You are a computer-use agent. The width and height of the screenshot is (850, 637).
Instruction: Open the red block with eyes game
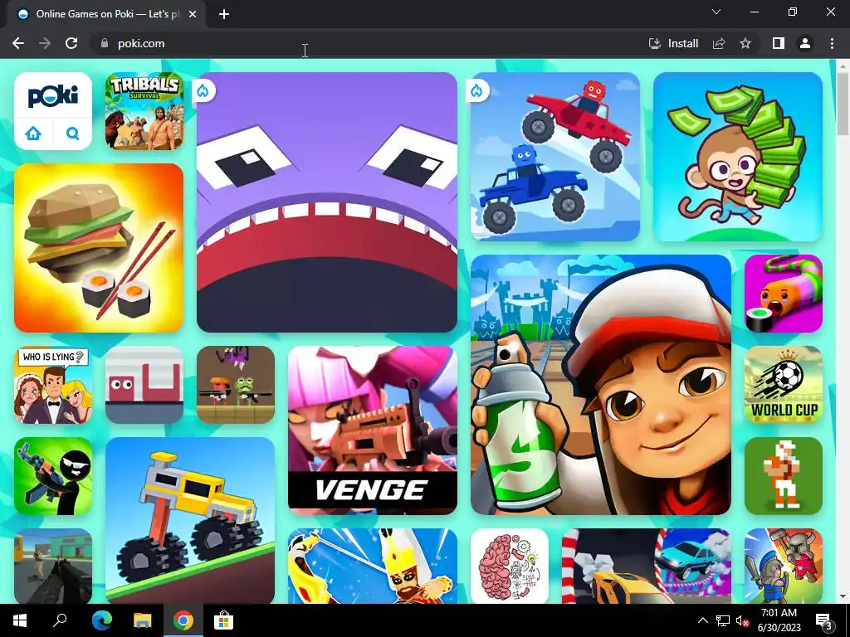144,385
